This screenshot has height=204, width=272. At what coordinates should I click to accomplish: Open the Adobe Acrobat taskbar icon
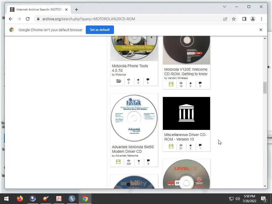(x=59, y=199)
